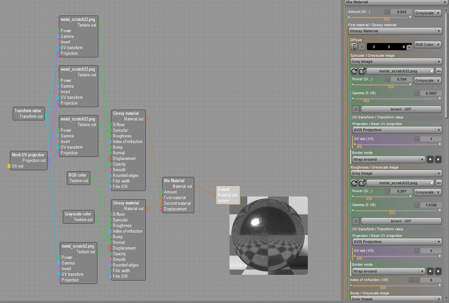Viewport: 449px width, 303px height.
Task: Click the Power value field 0.261
Action: pos(402,191)
